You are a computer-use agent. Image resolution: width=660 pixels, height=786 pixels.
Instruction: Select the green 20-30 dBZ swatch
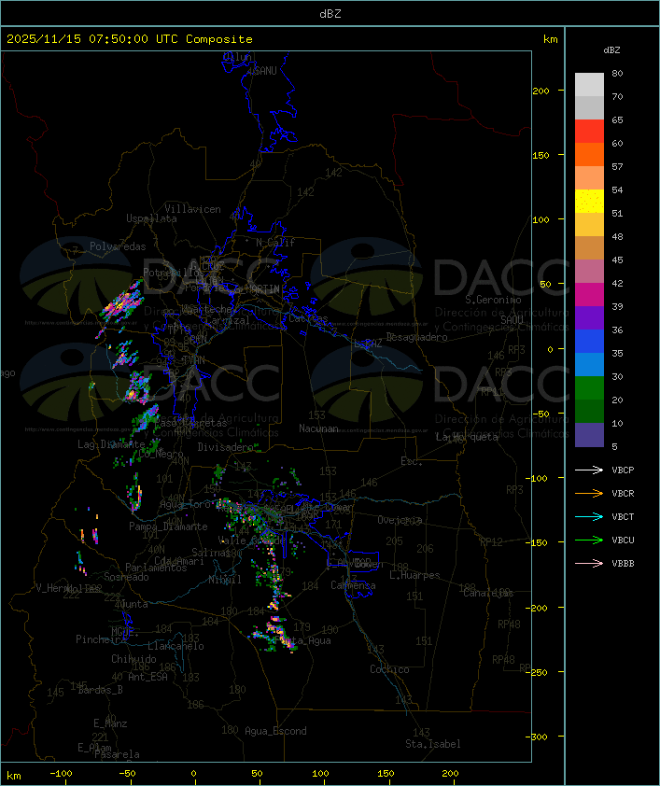tap(589, 388)
